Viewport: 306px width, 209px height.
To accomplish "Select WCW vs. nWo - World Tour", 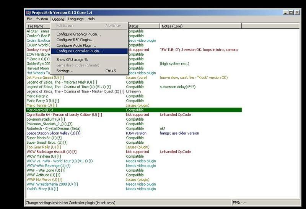I will click(60, 161).
